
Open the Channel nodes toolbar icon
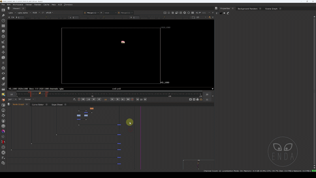point(3,26)
